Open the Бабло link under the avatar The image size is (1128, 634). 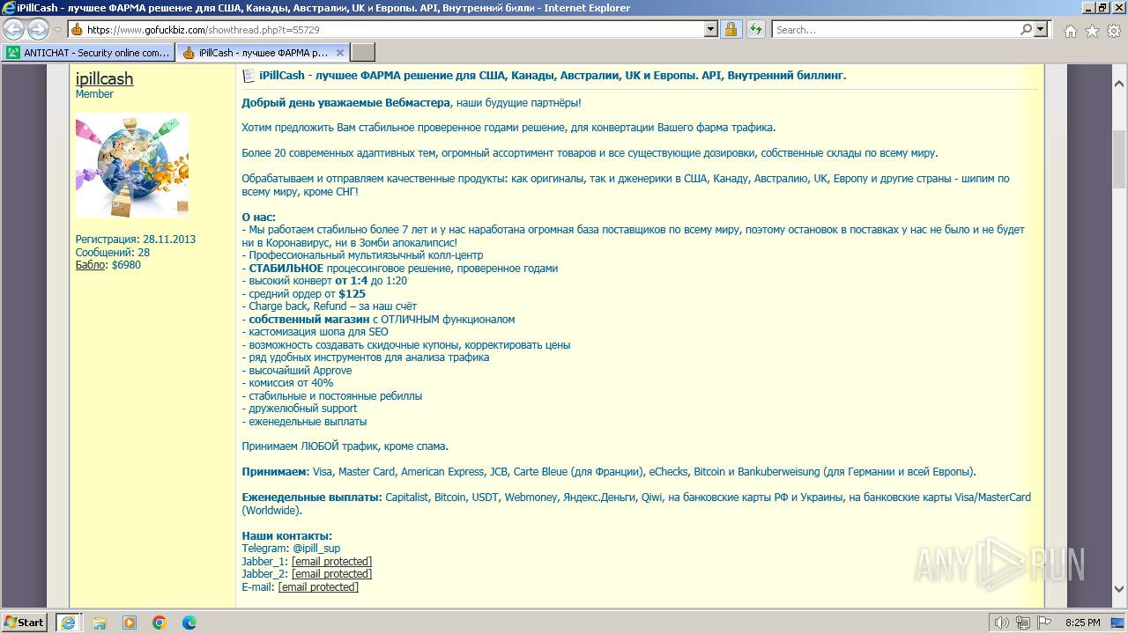click(91, 264)
